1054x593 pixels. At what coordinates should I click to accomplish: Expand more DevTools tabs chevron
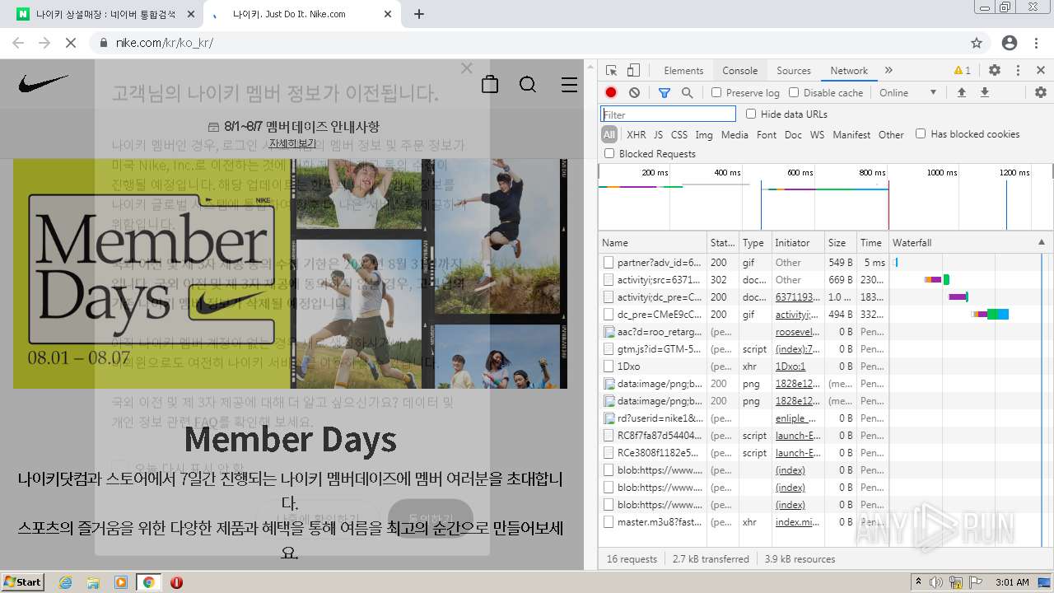click(888, 71)
